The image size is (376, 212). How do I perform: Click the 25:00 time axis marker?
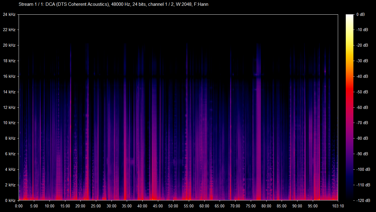tap(96, 206)
